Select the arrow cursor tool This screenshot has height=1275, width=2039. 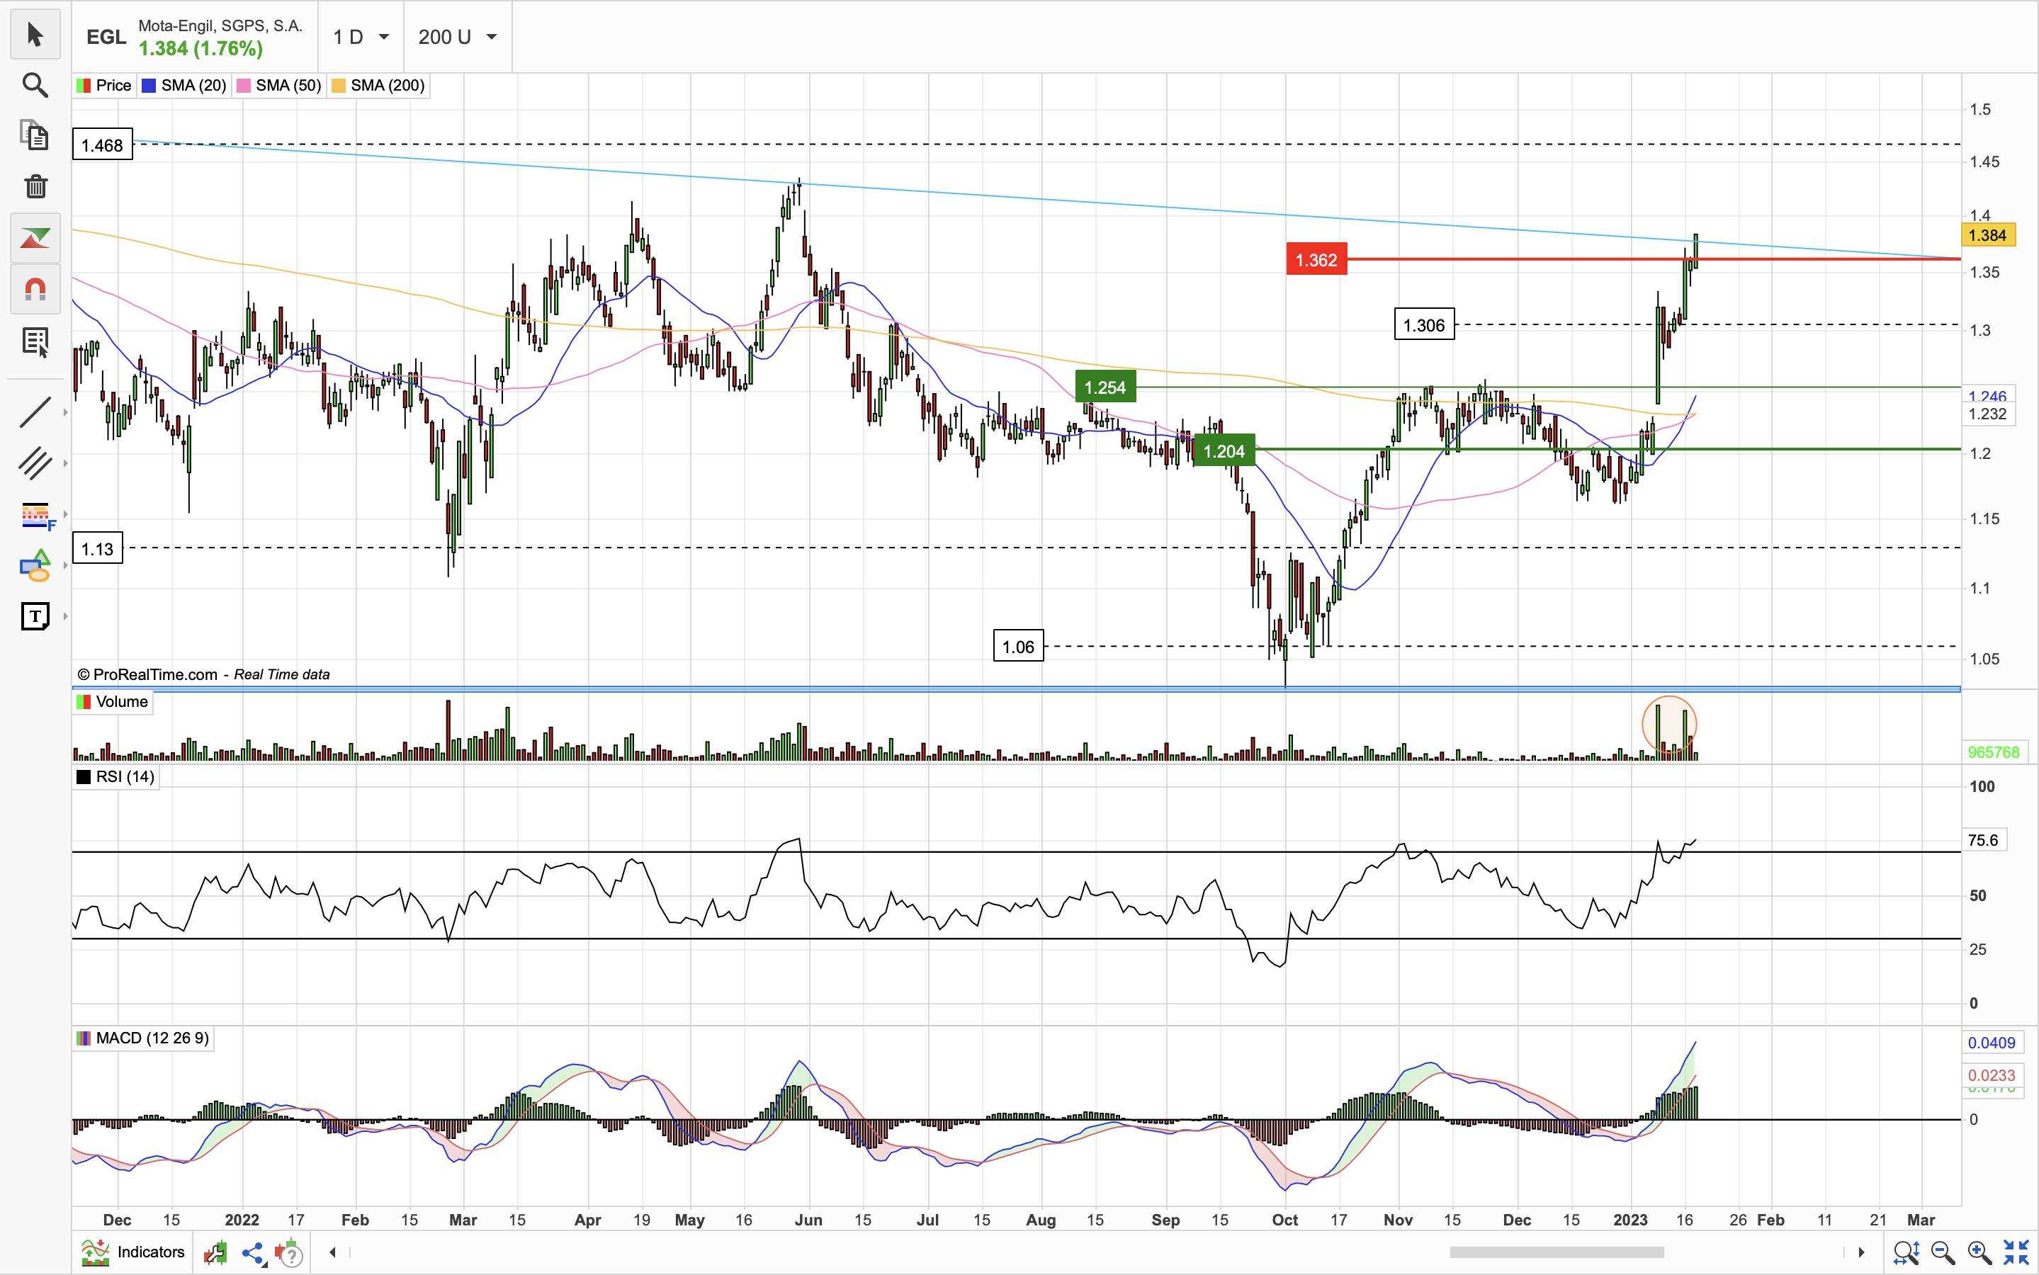35,35
